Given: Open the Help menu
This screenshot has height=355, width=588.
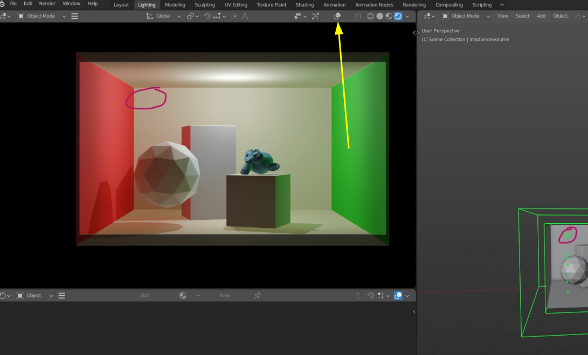Looking at the screenshot, I should 93,4.
